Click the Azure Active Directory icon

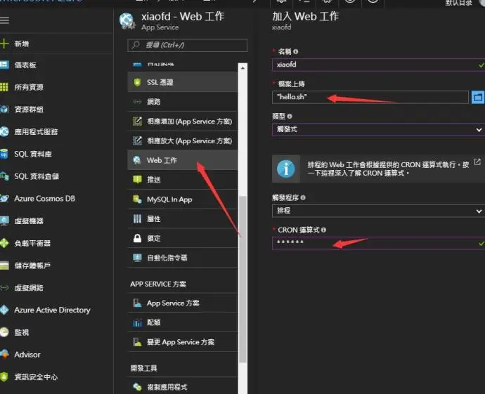[x=4, y=310]
